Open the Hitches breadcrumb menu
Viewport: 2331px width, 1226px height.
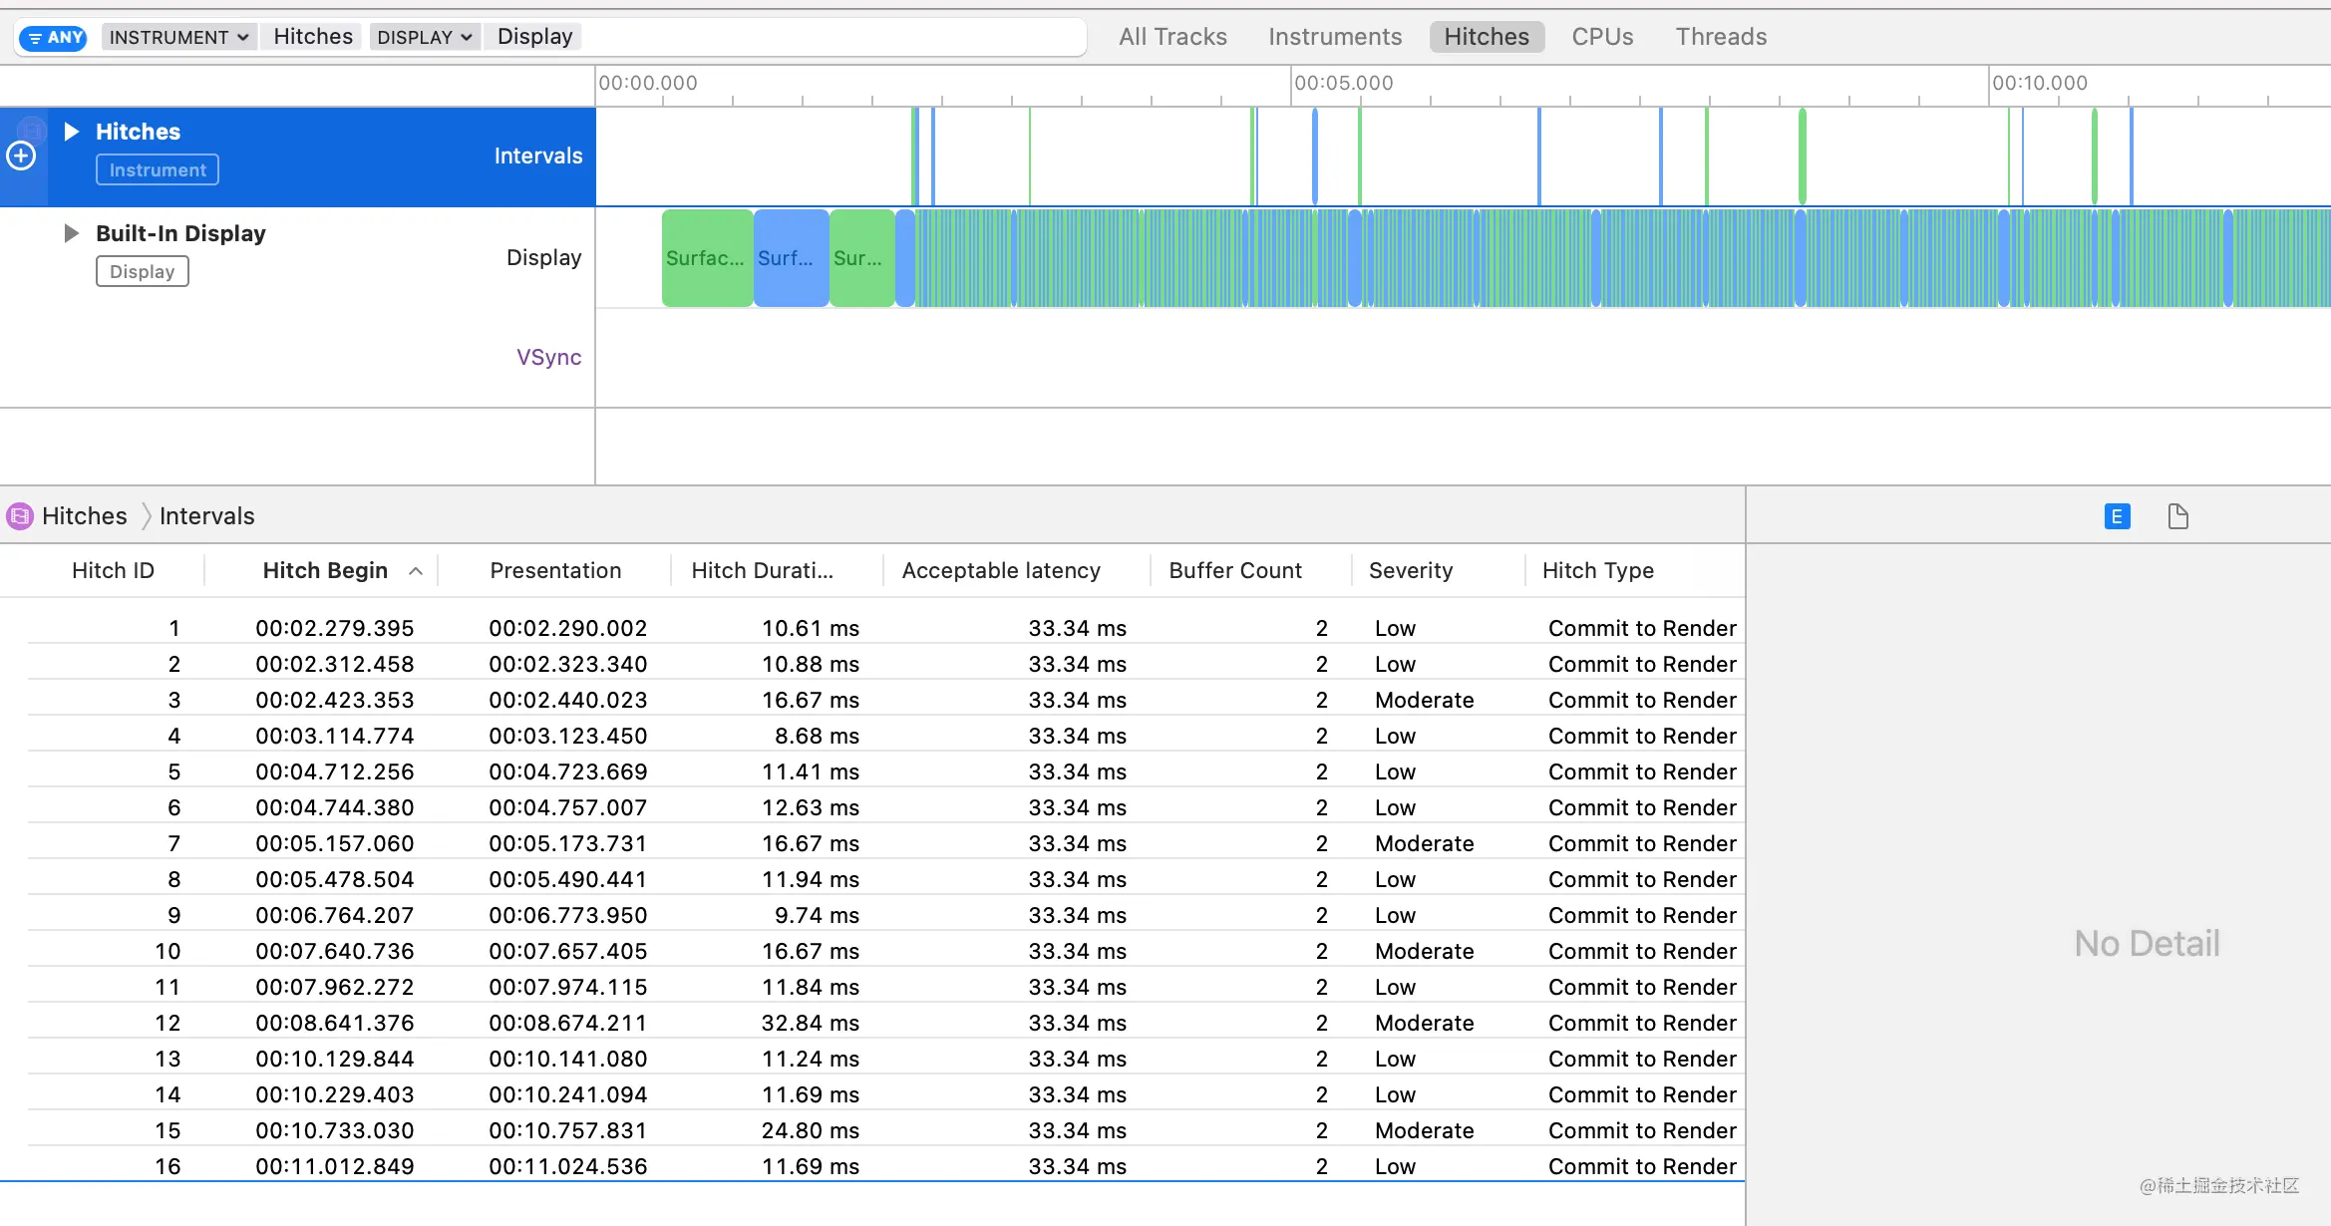coord(85,516)
